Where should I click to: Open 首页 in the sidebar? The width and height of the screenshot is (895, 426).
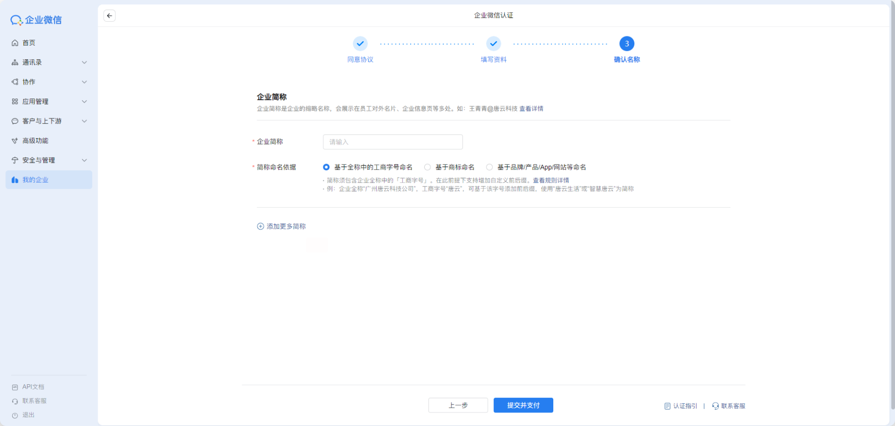click(49, 43)
